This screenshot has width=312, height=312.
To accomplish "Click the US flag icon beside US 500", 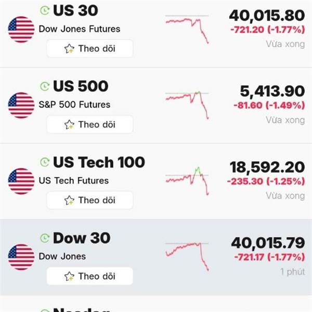I will click(21, 106).
